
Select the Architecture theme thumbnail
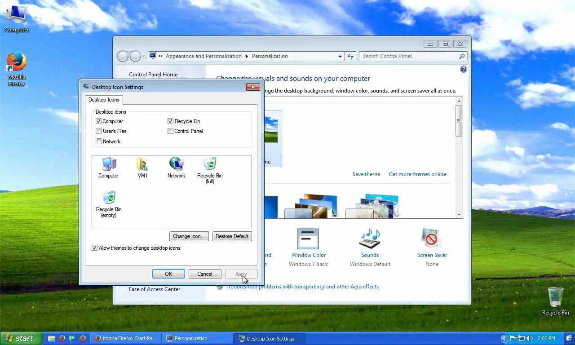click(x=311, y=206)
